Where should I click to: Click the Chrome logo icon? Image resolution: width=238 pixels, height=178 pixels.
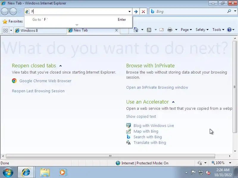point(14,81)
